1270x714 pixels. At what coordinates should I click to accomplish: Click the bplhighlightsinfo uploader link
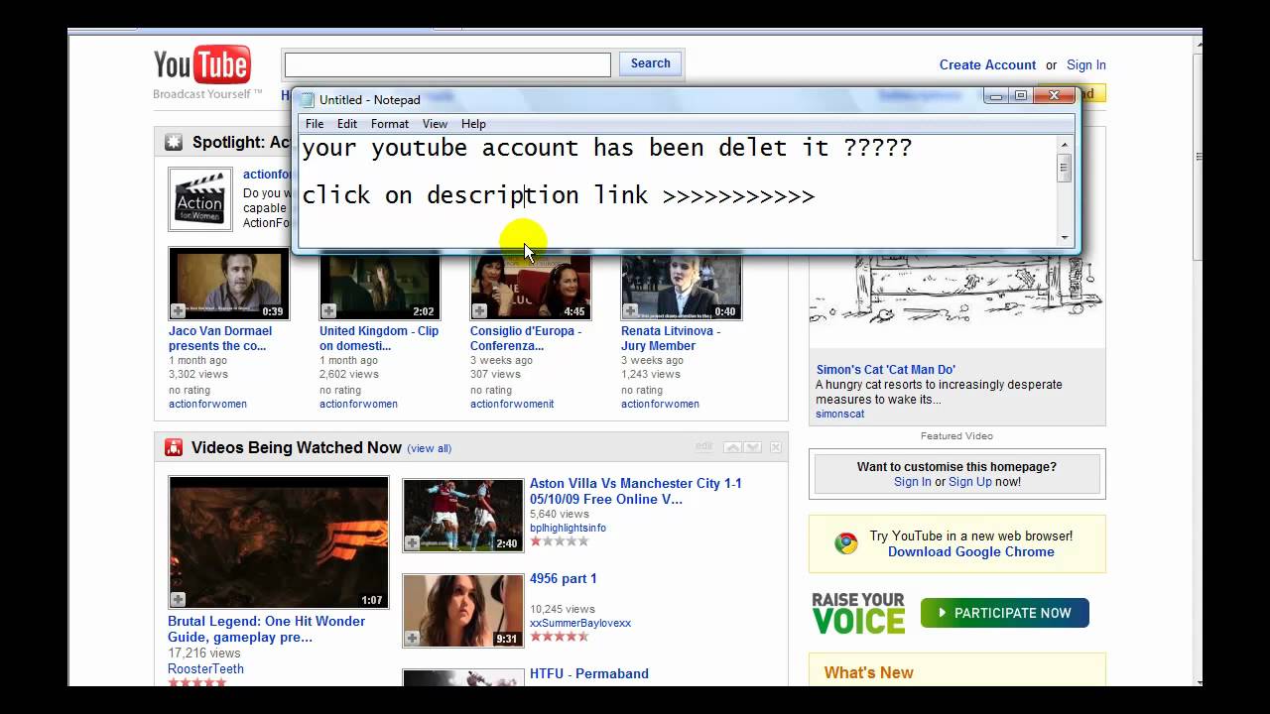(x=568, y=529)
